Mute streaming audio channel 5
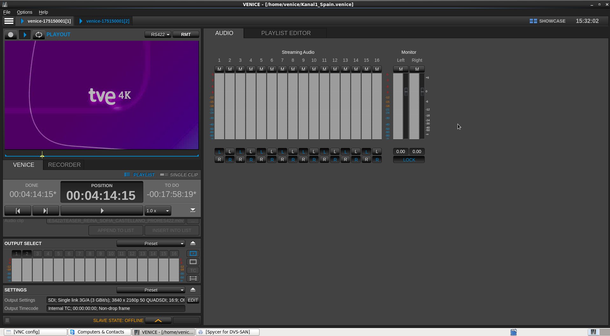This screenshot has height=336, width=610. tap(261, 69)
